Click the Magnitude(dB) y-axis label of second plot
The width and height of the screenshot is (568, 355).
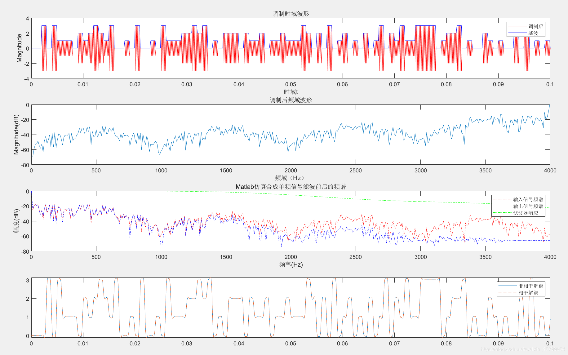pyautogui.click(x=16, y=134)
